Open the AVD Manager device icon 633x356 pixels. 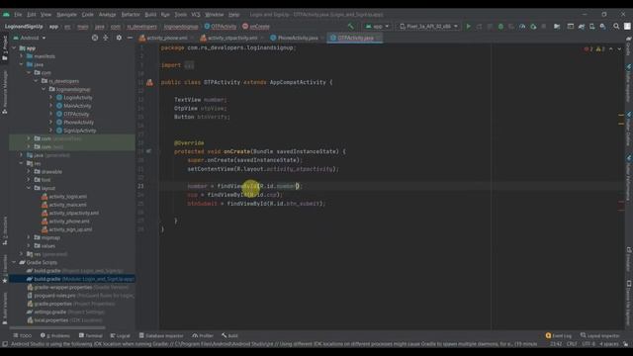pos(592,27)
